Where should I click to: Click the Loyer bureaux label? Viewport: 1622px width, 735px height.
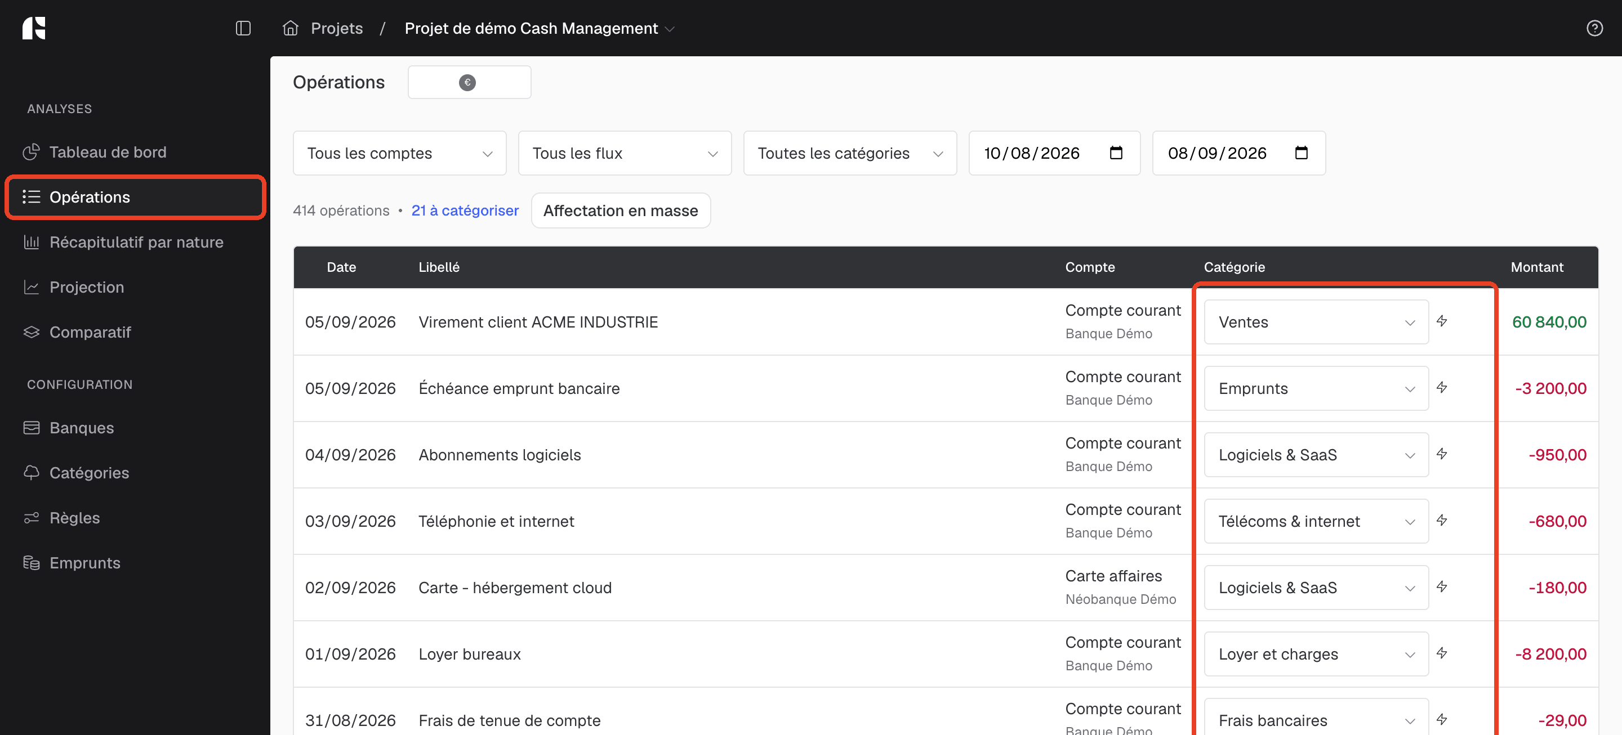click(470, 654)
